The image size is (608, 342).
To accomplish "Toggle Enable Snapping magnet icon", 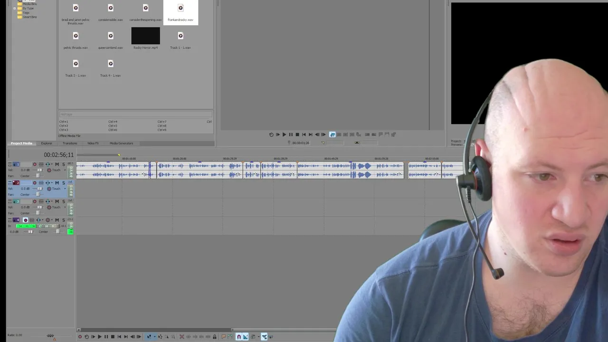I will point(239,337).
